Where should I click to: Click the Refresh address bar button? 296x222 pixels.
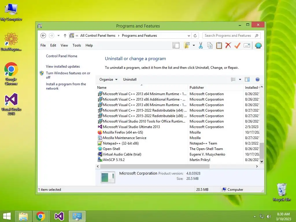point(195,36)
